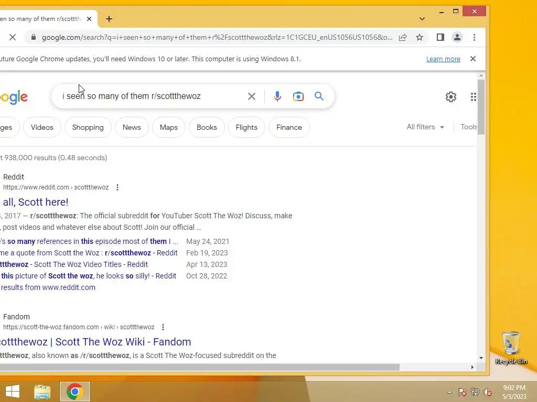The width and height of the screenshot is (537, 402).
Task: Open the 'all, Scott here!' result
Action: (x=36, y=202)
